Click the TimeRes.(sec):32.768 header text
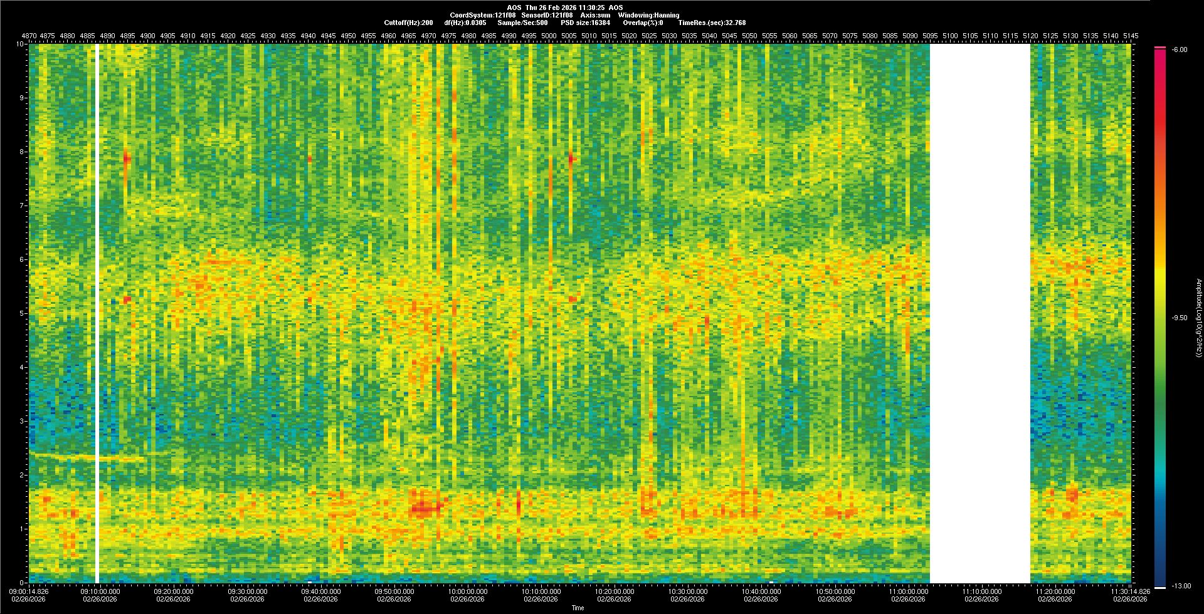Image resolution: width=1204 pixels, height=614 pixels. point(712,23)
